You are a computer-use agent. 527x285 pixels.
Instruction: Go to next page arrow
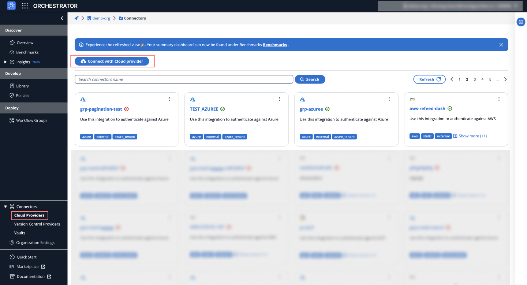505,79
